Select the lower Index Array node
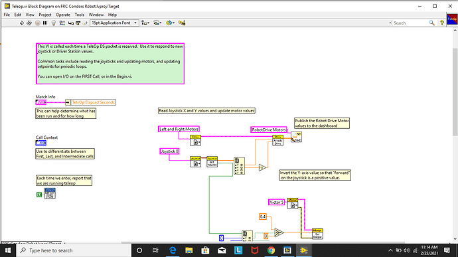 pos(247,236)
